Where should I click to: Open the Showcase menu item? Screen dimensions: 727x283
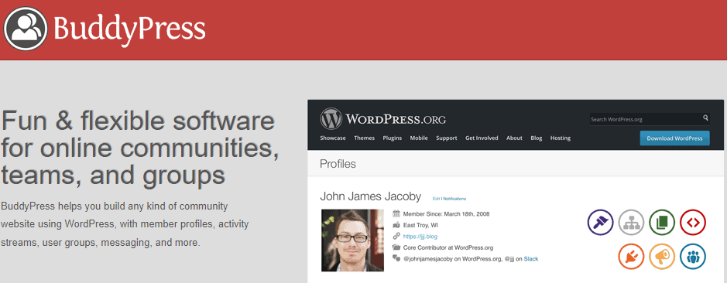point(333,138)
